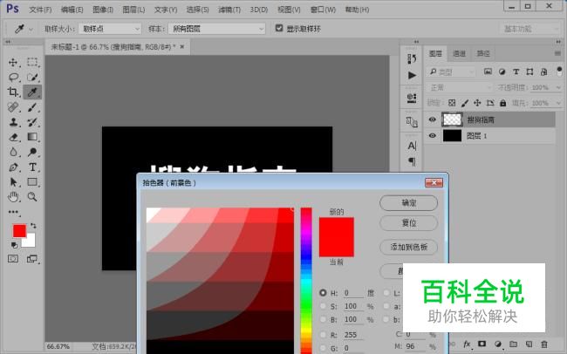Delete layer with trash icon
Image resolution: width=567 pixels, height=354 pixels.
543,344
